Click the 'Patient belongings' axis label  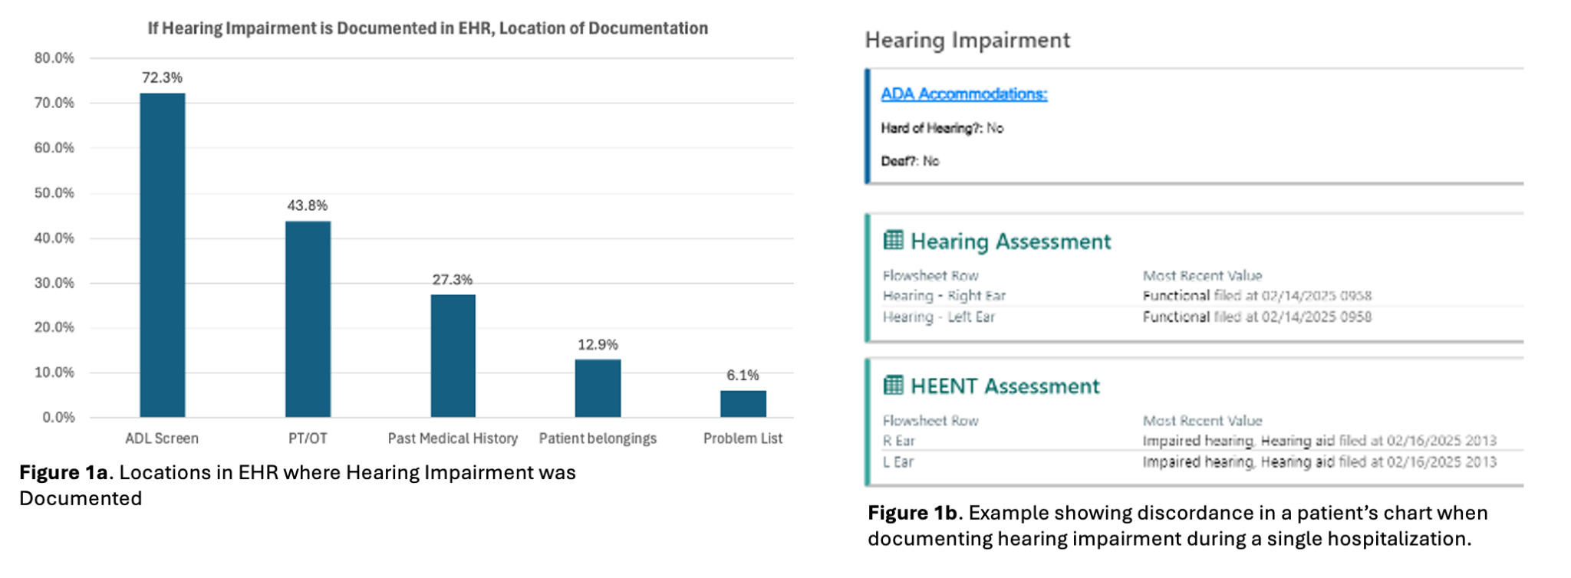(598, 438)
